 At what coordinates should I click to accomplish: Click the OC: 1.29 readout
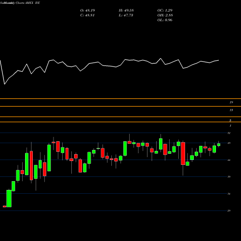165,11
